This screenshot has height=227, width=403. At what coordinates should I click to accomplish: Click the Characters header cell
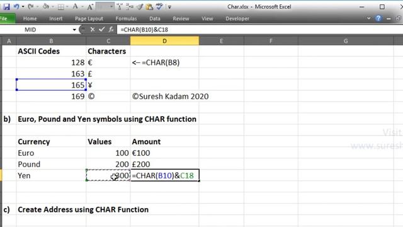point(108,51)
